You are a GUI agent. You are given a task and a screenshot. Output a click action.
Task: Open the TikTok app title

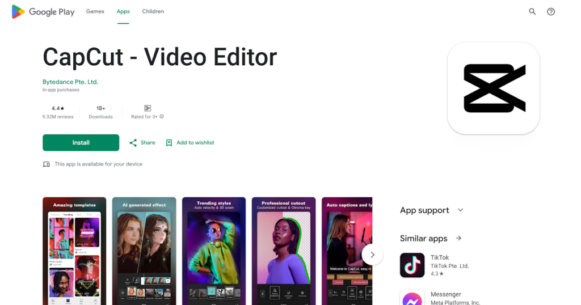pyautogui.click(x=440, y=257)
